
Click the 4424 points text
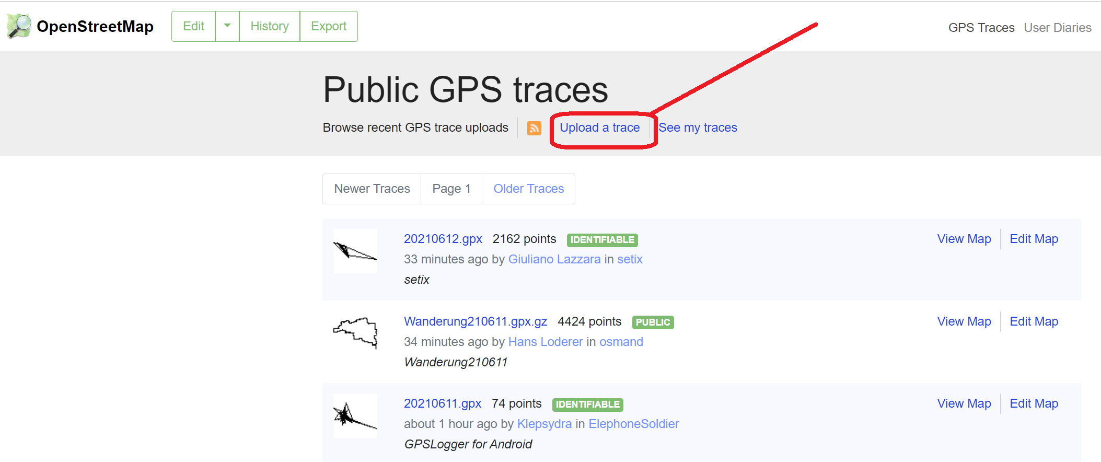click(589, 321)
